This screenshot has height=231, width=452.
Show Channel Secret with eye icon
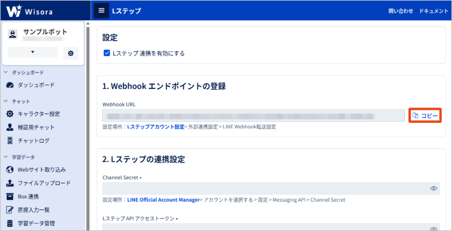pyautogui.click(x=434, y=189)
